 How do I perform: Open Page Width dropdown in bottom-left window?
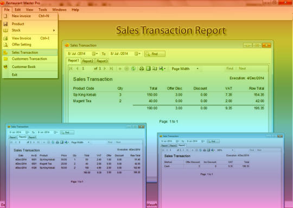point(88,142)
